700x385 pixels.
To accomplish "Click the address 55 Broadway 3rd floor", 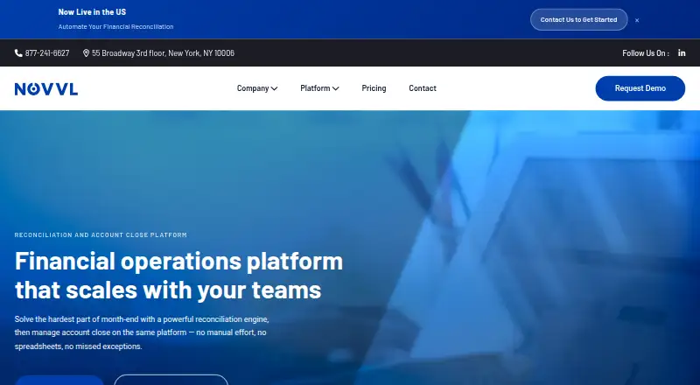I will click(x=163, y=53).
